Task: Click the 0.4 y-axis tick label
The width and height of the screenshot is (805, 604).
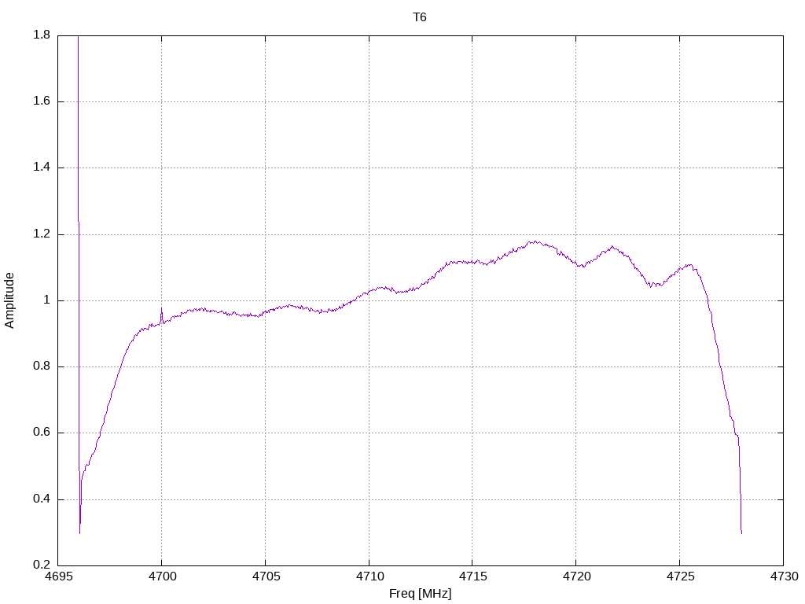Action: (42, 499)
